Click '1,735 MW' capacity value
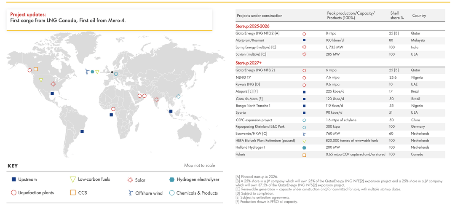Viewport: 455px width, 206px height. 334,47
